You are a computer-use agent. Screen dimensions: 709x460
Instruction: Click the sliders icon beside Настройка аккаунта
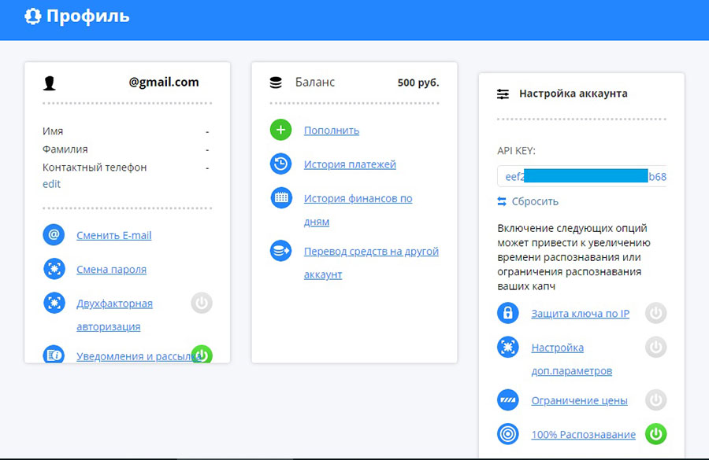(x=503, y=94)
